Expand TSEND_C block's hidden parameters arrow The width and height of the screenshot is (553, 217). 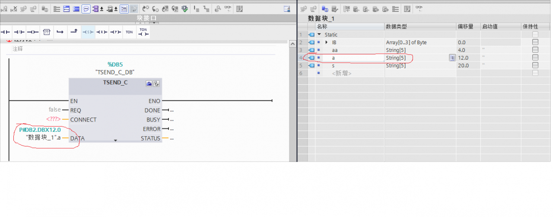pos(115,140)
